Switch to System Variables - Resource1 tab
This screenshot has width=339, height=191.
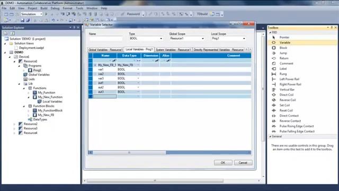(173, 50)
